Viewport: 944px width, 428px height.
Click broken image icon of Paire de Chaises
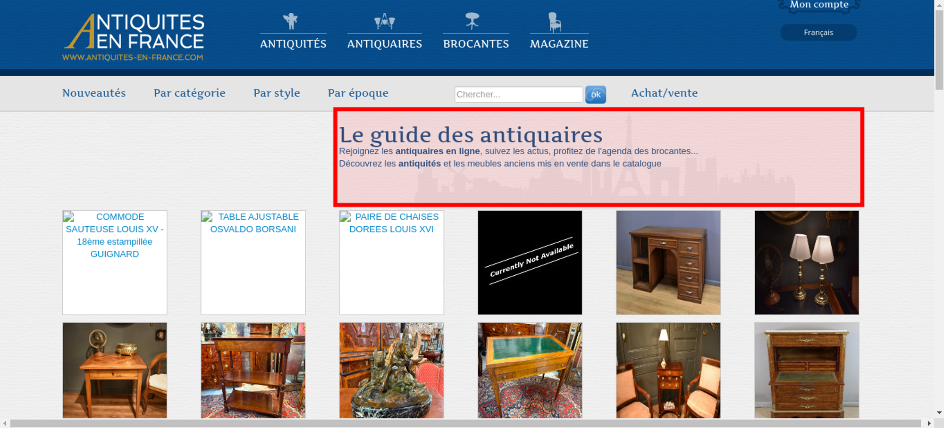pos(346,217)
